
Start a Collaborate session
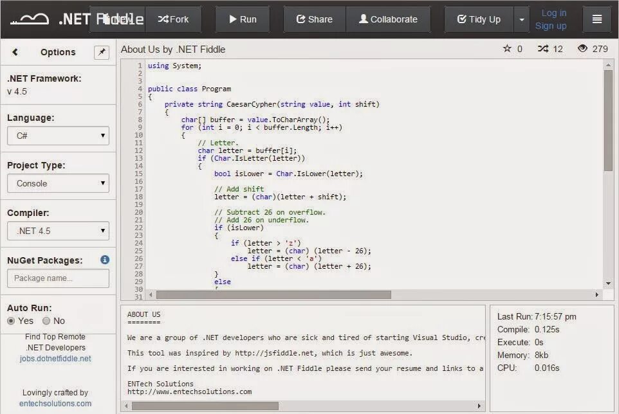[388, 19]
